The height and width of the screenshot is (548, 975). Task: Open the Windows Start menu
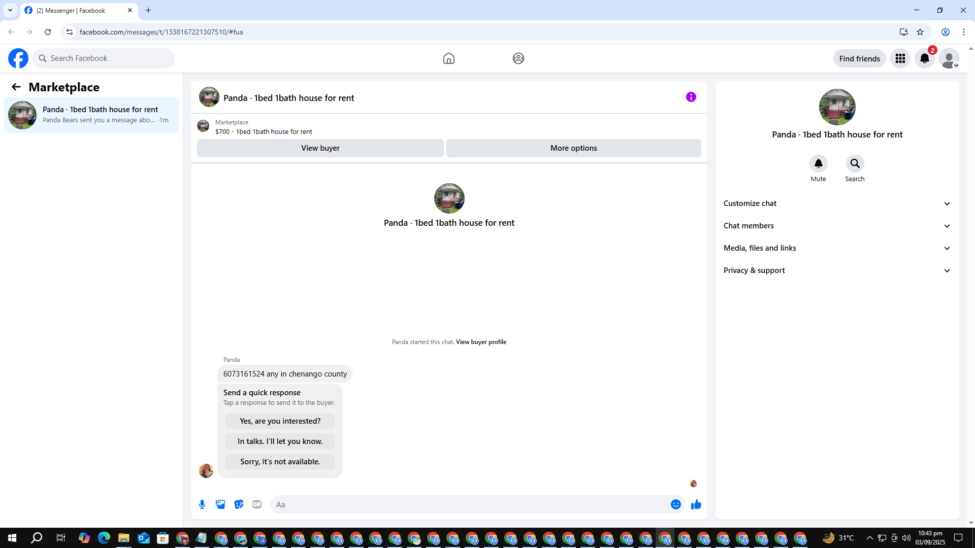pyautogui.click(x=12, y=538)
